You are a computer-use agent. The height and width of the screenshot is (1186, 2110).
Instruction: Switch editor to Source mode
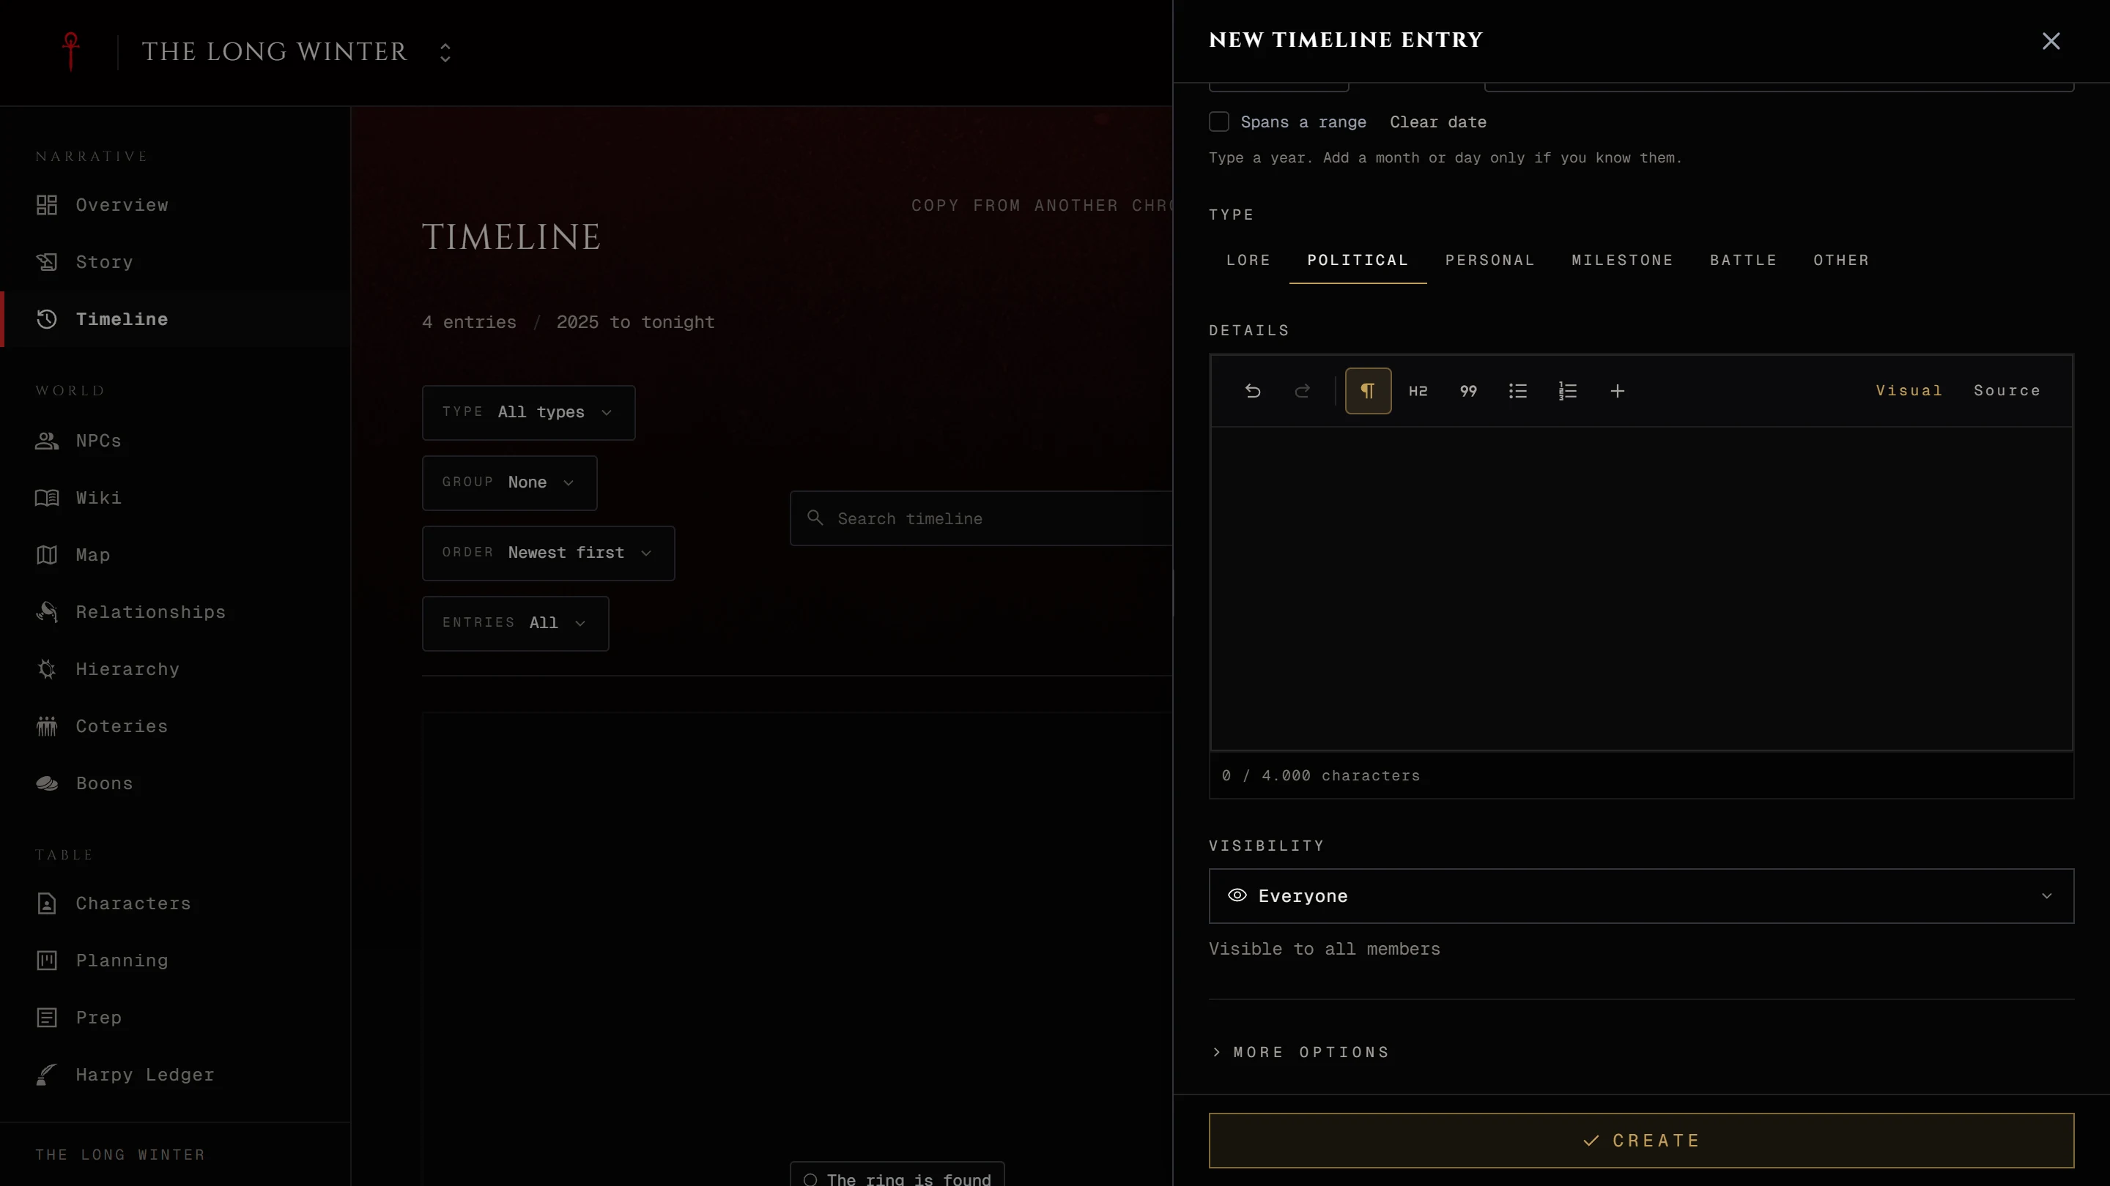click(x=2007, y=391)
